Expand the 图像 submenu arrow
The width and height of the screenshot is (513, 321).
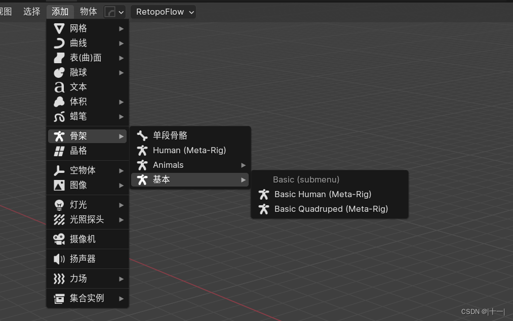[122, 186]
